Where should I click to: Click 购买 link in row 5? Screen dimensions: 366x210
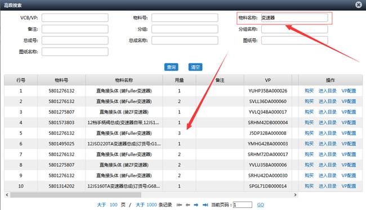309,133
